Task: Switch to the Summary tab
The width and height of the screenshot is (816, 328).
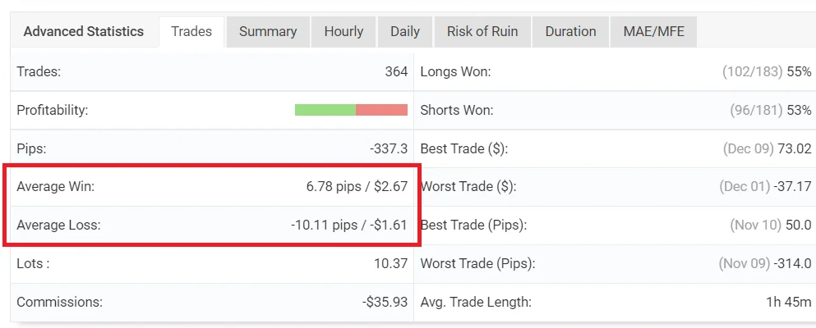Action: click(x=268, y=32)
